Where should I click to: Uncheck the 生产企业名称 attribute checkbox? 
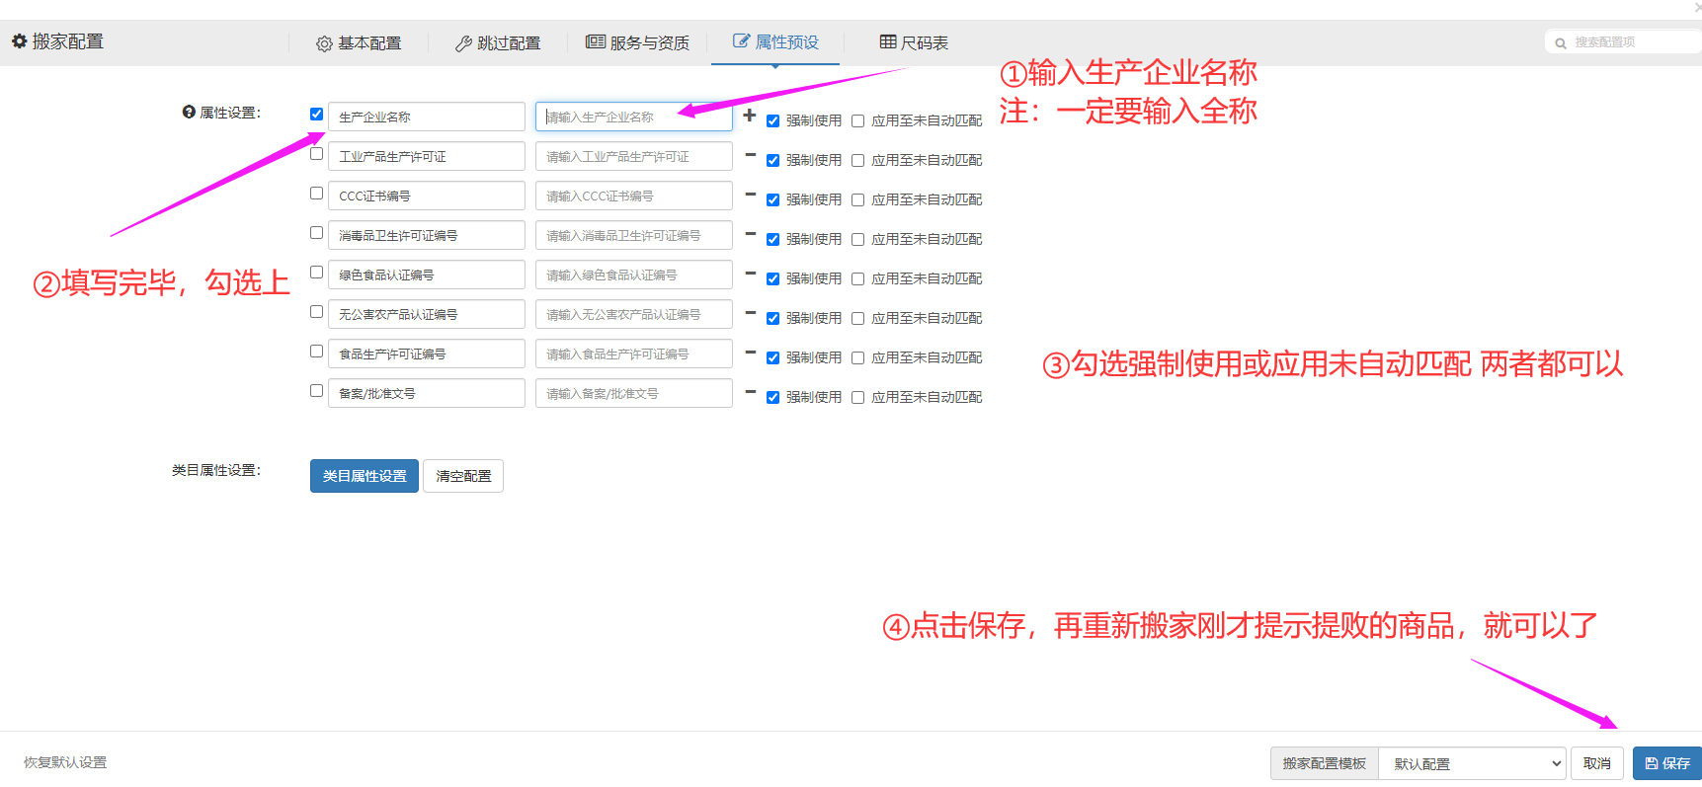coord(317,115)
